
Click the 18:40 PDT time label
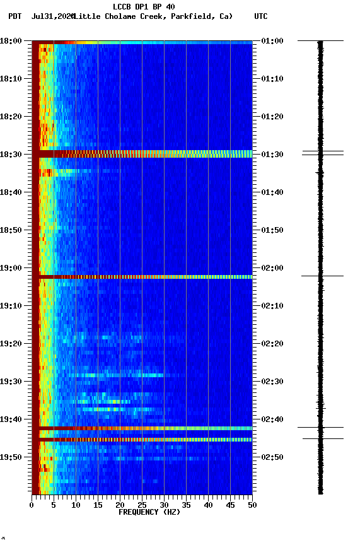pyautogui.click(x=11, y=192)
